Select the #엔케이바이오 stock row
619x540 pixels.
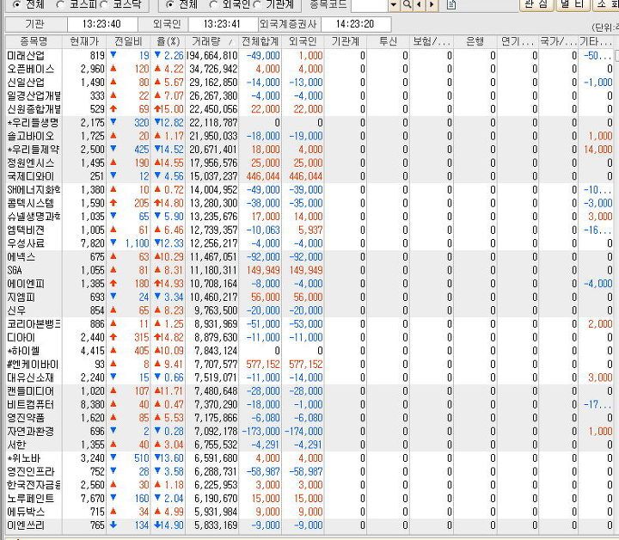pyautogui.click(x=310, y=365)
